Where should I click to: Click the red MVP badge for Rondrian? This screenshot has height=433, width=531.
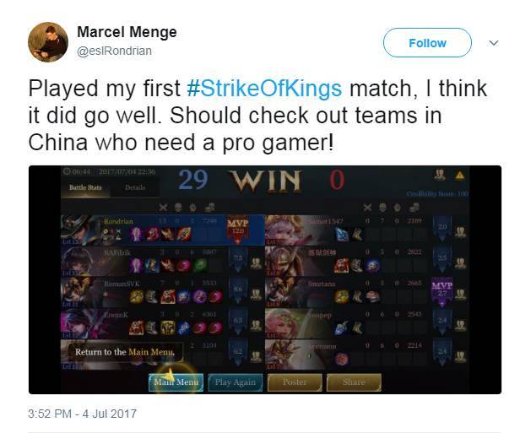point(237,230)
